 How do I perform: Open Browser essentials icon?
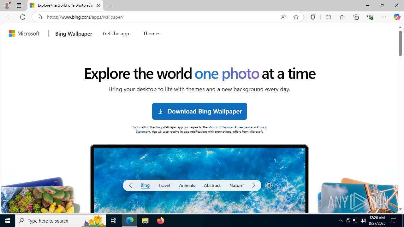pos(370,17)
